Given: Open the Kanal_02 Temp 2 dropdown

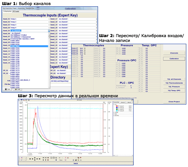Looking at the screenshot, I should [x=49, y=22].
